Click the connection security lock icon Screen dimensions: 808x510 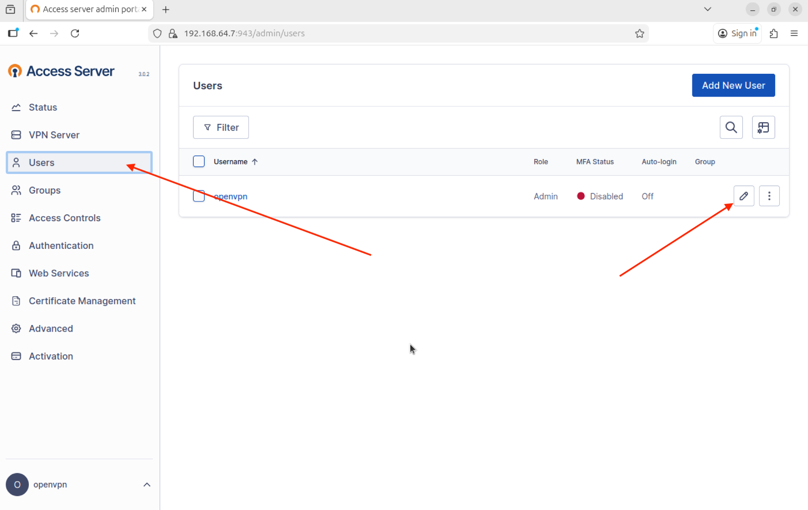(x=173, y=34)
